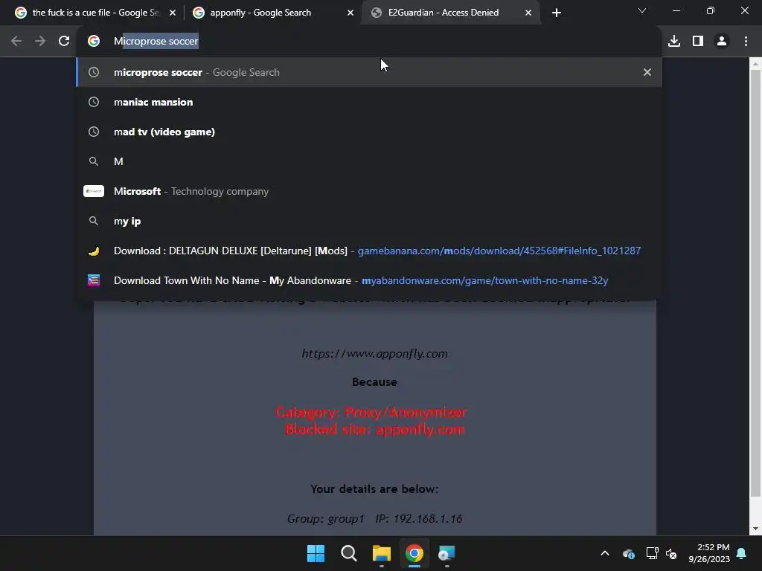Image resolution: width=762 pixels, height=571 pixels.
Task: Open notifications bell icon
Action: point(742,553)
